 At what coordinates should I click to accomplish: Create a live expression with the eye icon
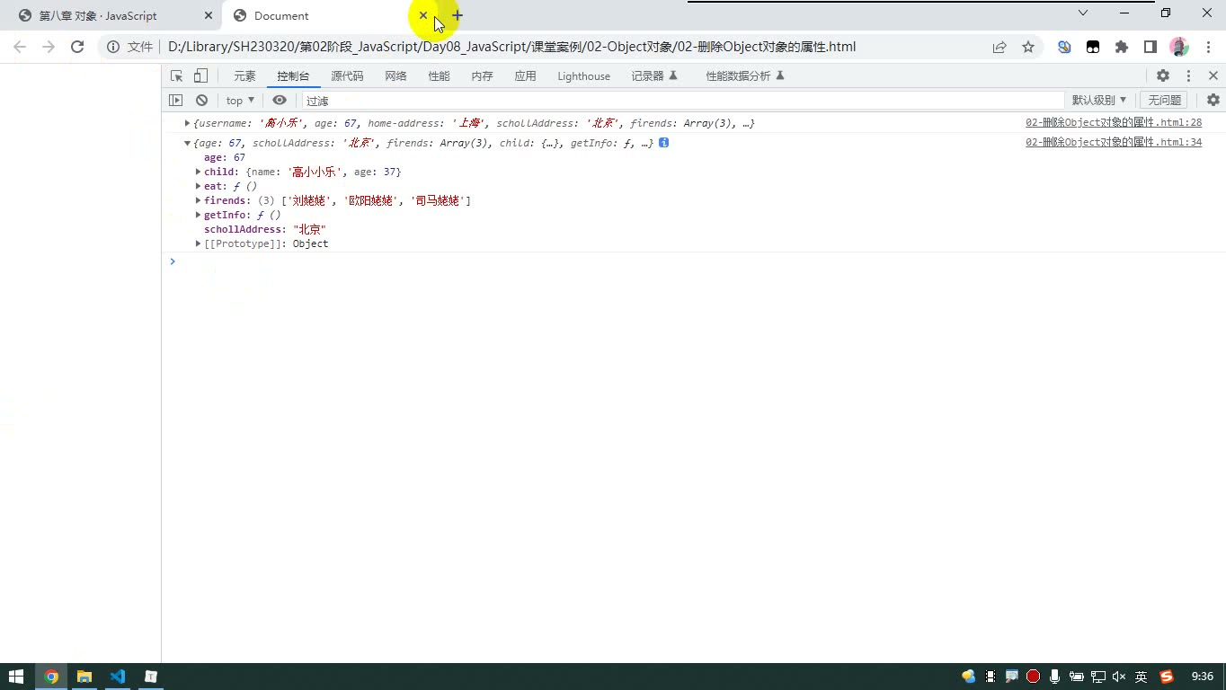(x=280, y=101)
